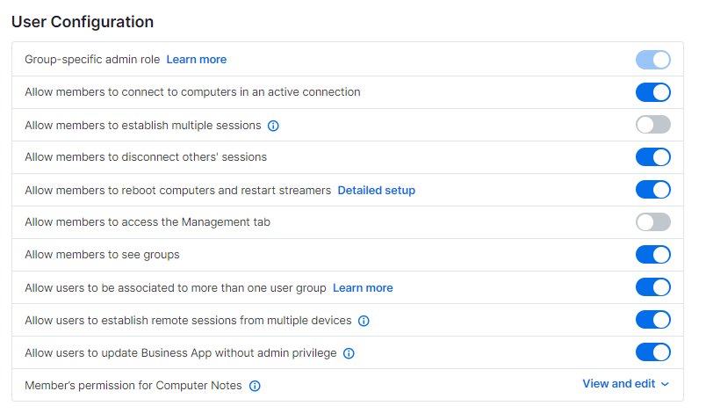Enable access to the Management tab
Viewport: 706px width, 413px height.
[x=652, y=222]
